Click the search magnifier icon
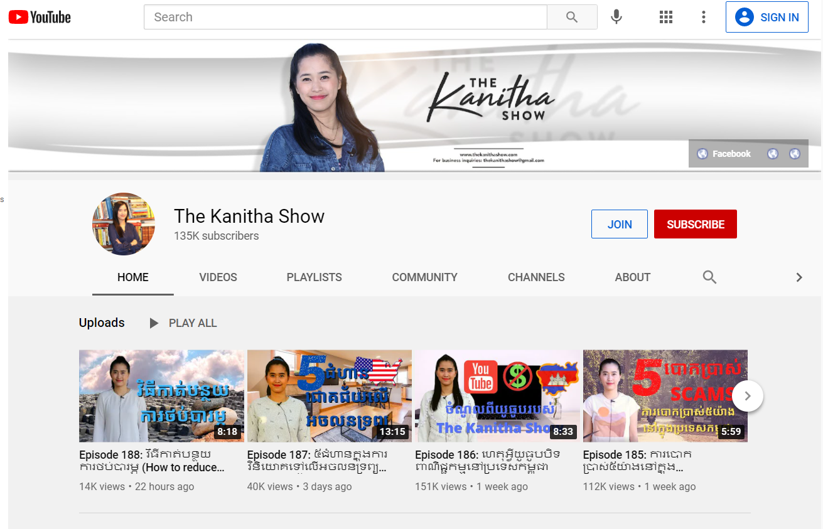 (571, 17)
